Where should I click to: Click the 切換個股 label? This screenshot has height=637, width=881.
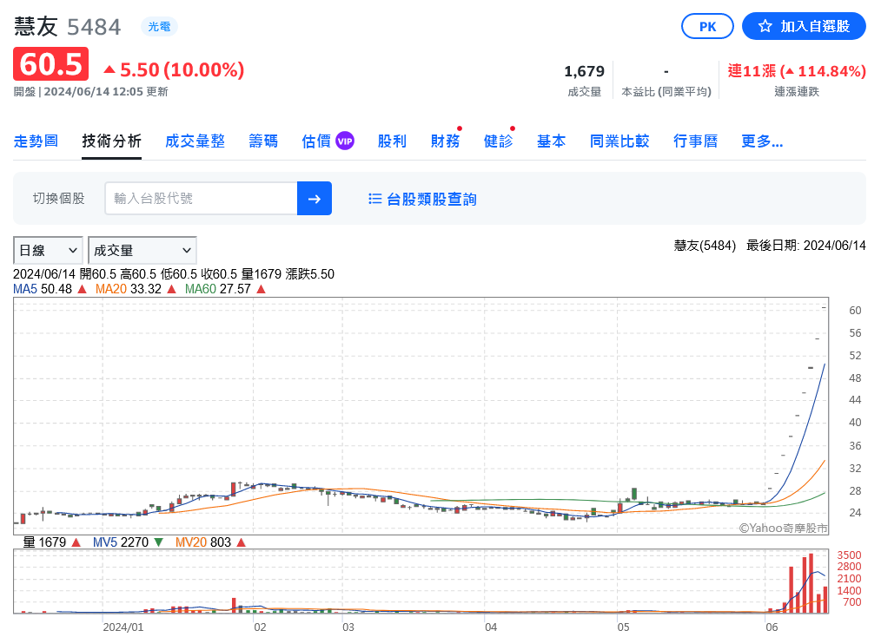(58, 198)
